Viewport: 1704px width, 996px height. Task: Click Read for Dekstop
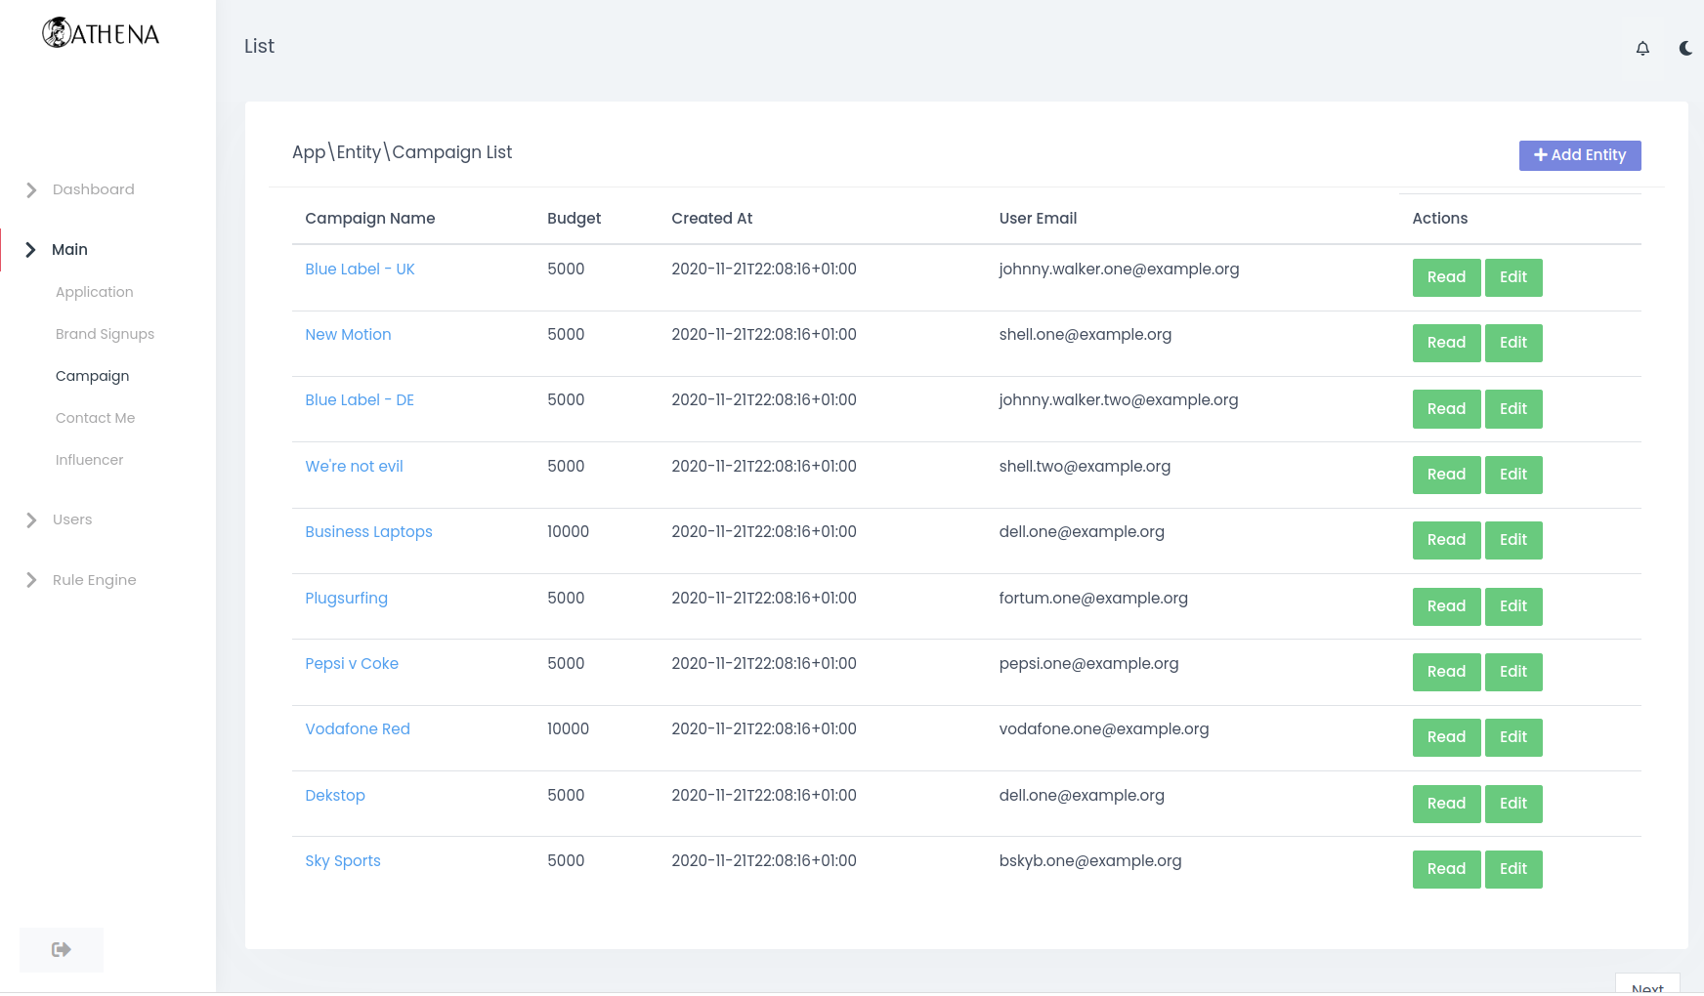[x=1446, y=804]
